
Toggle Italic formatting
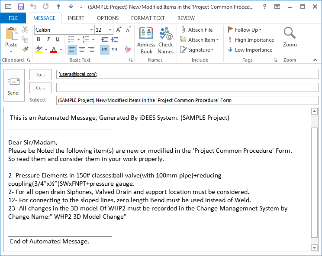coord(48,39)
